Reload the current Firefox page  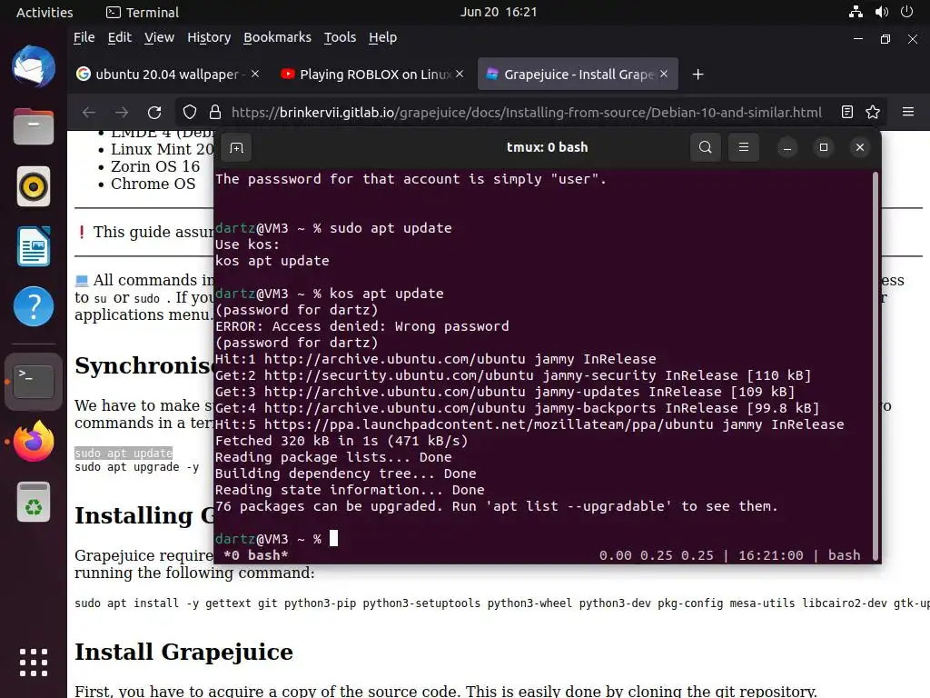pos(154,112)
